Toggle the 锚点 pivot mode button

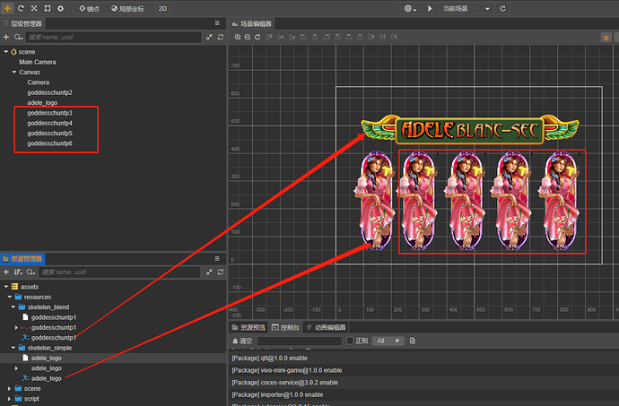pos(89,9)
